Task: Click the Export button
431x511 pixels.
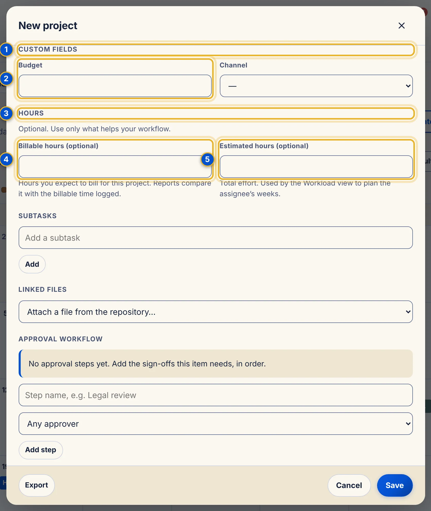Action: tap(37, 485)
